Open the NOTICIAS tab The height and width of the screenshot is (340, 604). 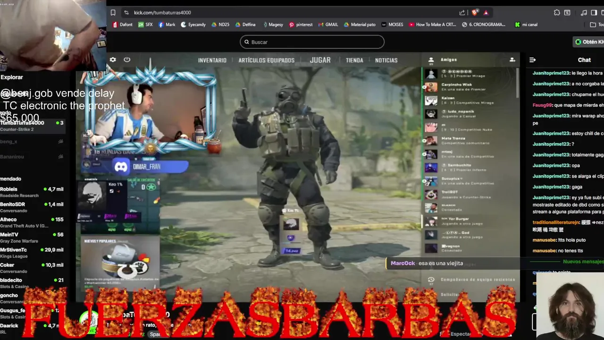point(386,60)
